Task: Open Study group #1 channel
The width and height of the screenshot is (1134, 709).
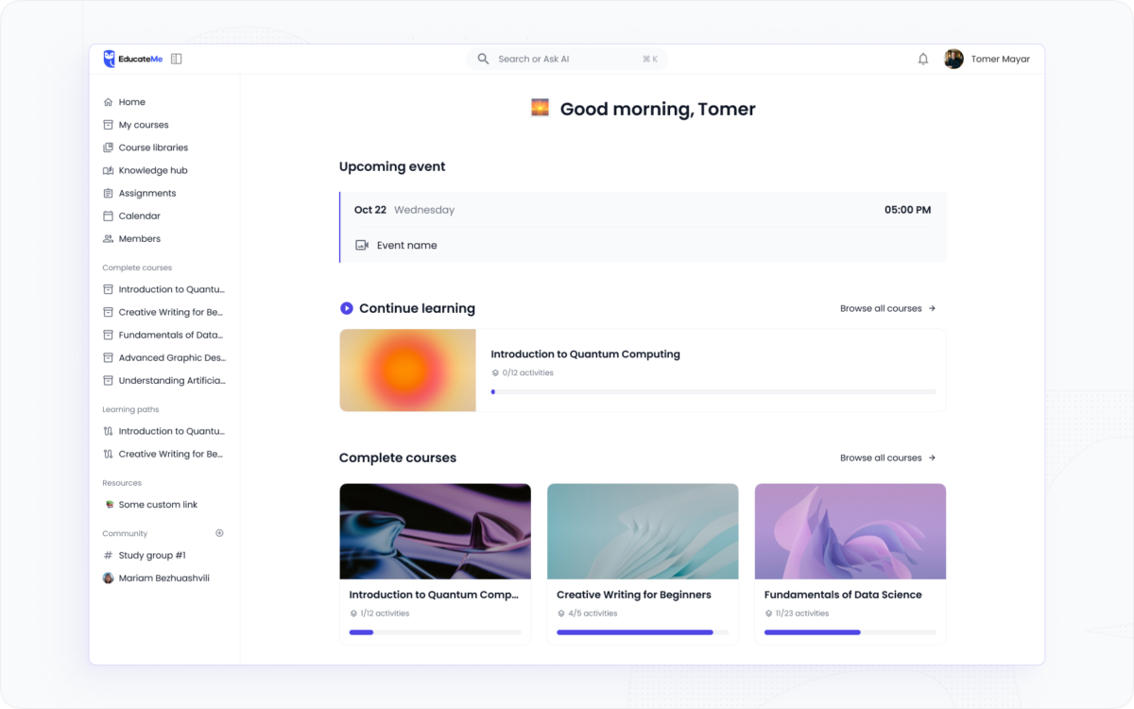Action: pyautogui.click(x=151, y=555)
